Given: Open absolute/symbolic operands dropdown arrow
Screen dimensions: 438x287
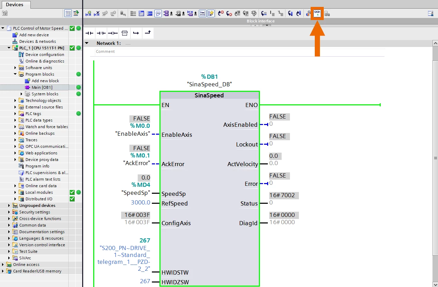Looking at the screenshot, I should (x=172, y=14).
